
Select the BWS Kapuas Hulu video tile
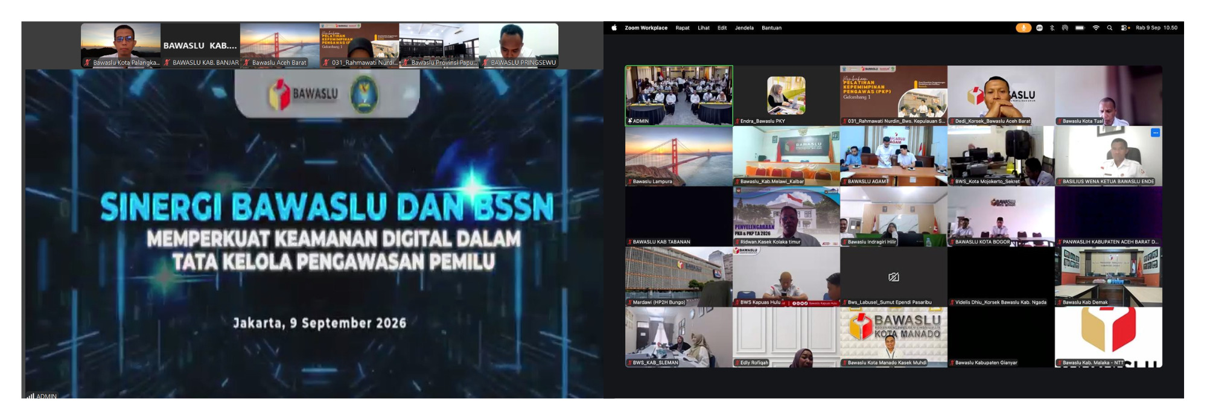[786, 276]
